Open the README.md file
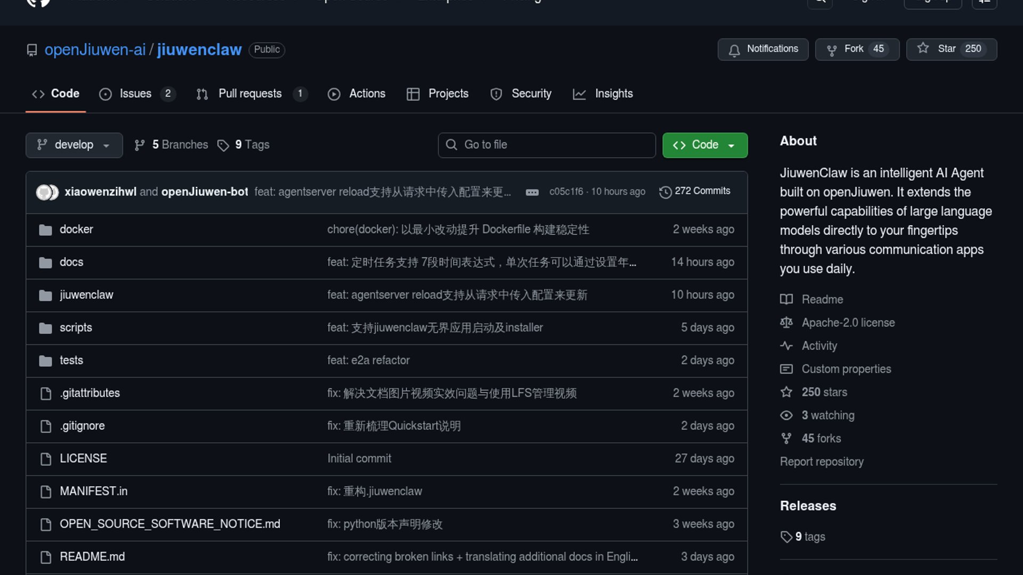 (92, 556)
